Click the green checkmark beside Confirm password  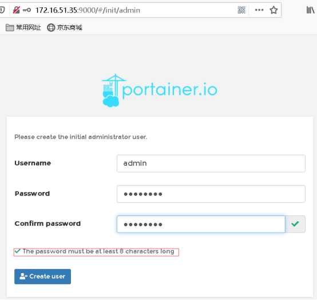(295, 224)
